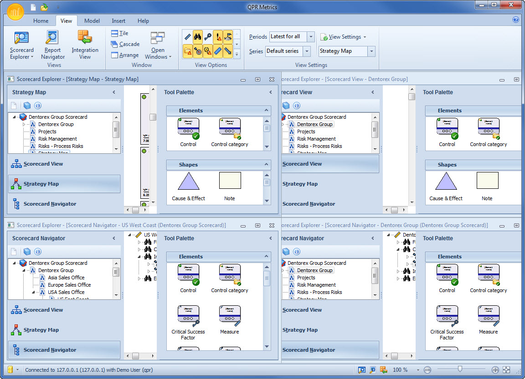Collapse Shapes section in Strategy Map window palette
Viewport: 525px width, 379px height.
point(266,164)
